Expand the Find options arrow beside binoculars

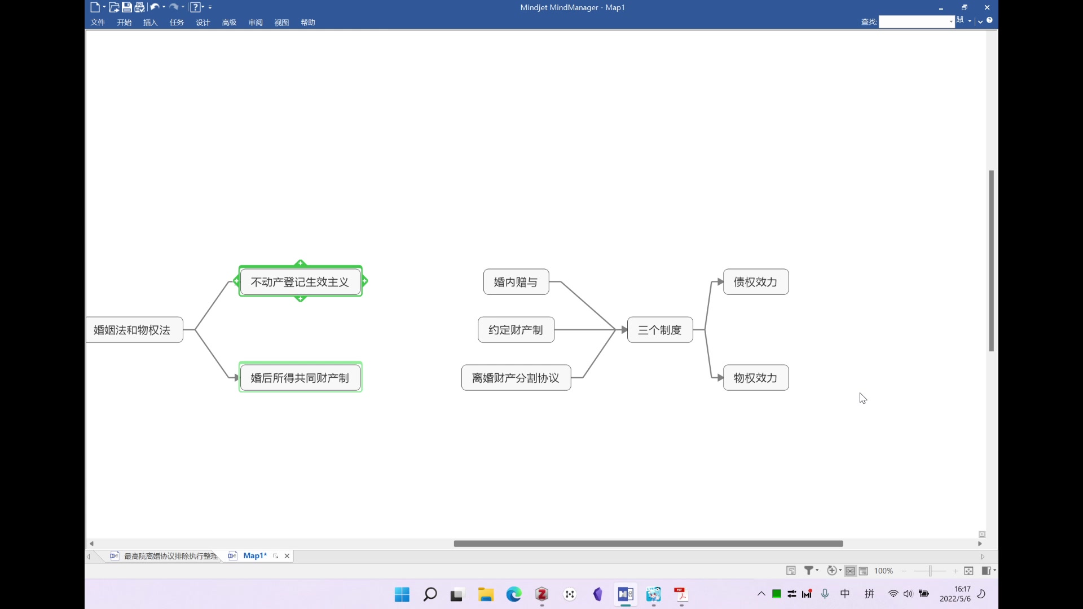(970, 21)
